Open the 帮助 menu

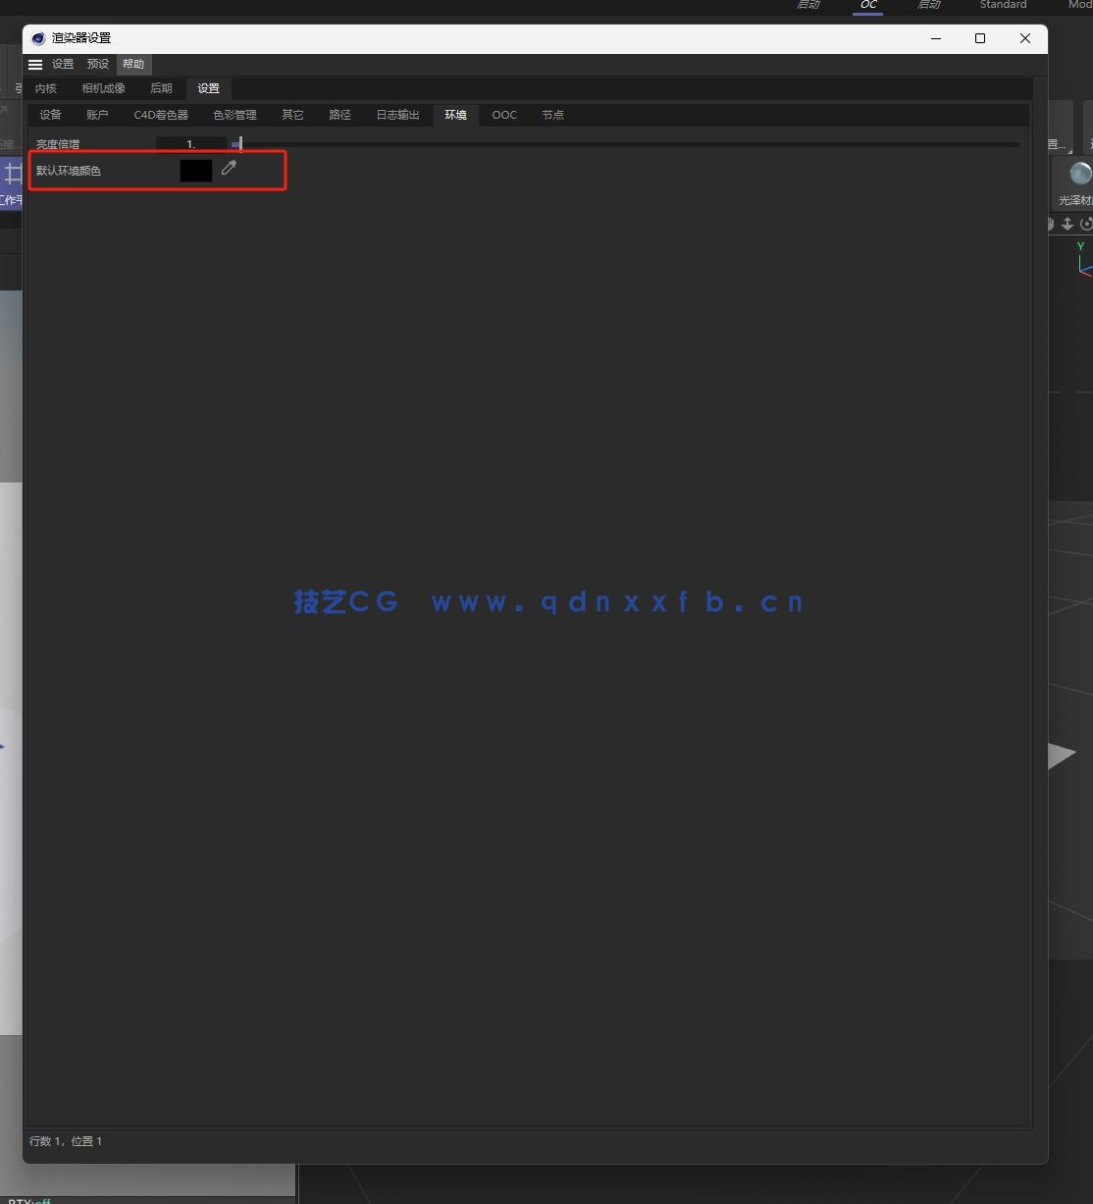133,64
